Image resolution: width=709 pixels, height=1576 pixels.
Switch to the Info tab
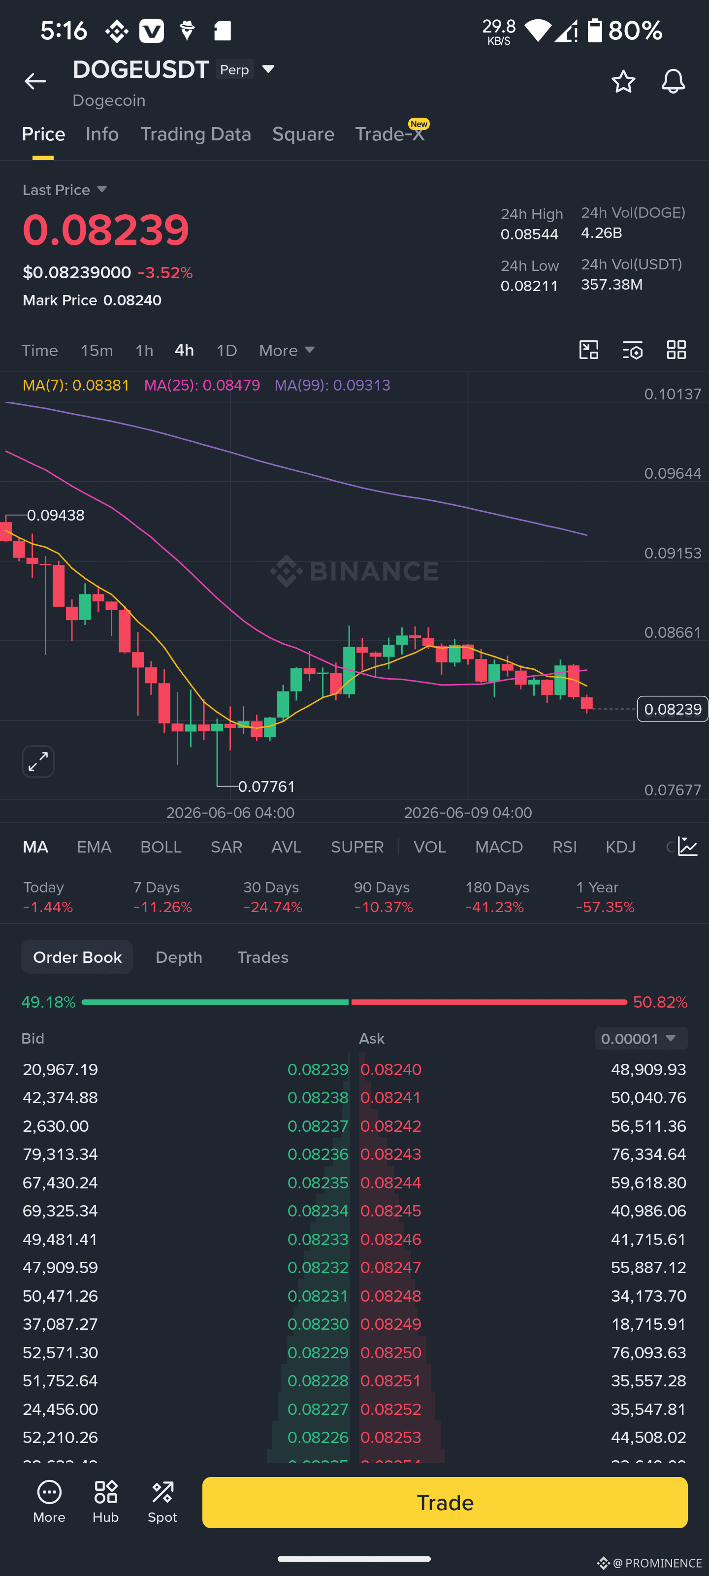[102, 134]
